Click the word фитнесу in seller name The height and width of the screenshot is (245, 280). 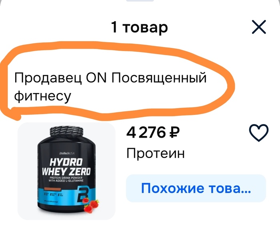pos(42,96)
